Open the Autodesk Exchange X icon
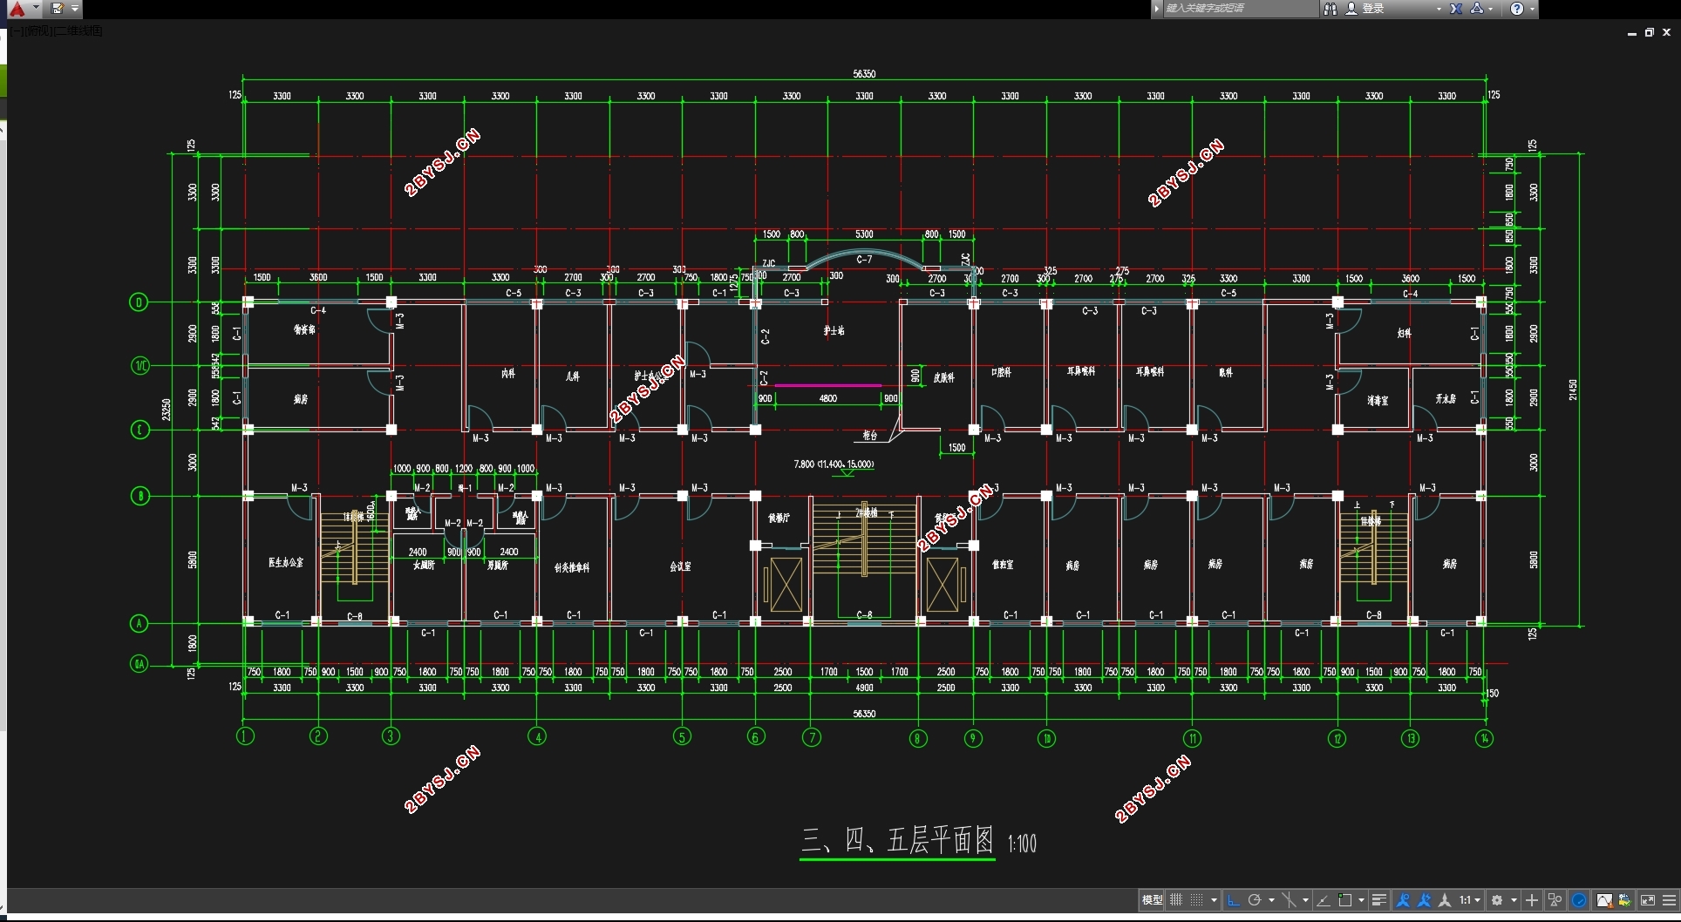Viewport: 1681px width, 922px height. click(x=1456, y=9)
